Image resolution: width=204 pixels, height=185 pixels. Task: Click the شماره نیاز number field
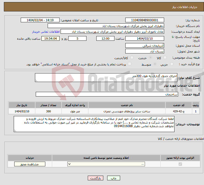[144, 20]
